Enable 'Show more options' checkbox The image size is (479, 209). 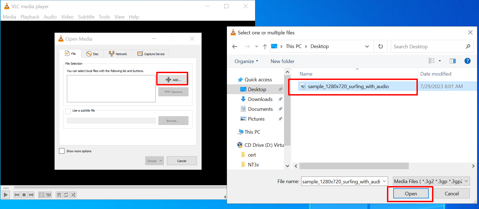pos(62,151)
